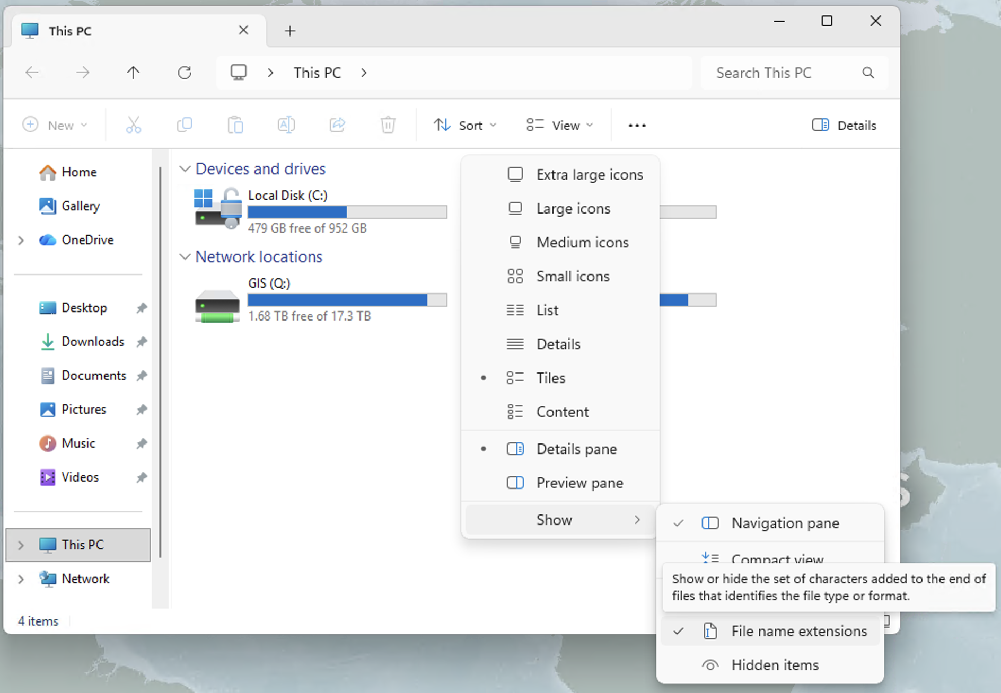Uncheck the Navigation pane option

[x=785, y=523]
